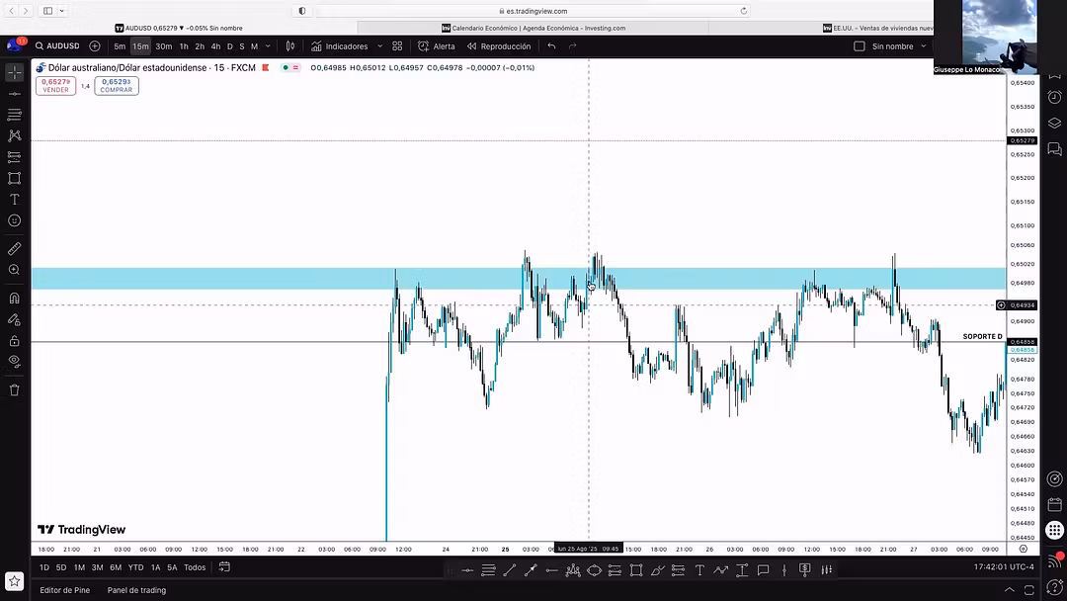Set range to YTD

pos(136,567)
